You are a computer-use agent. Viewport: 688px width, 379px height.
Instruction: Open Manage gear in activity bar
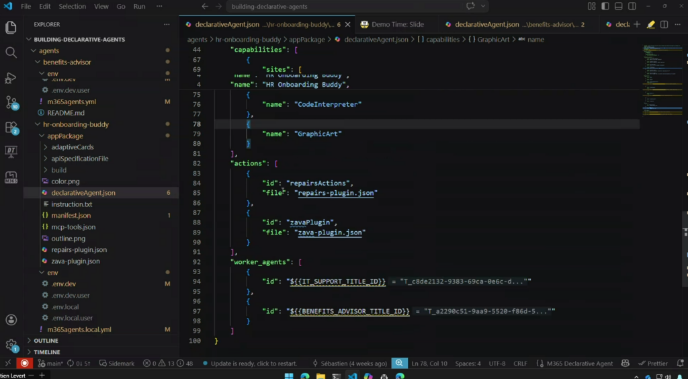(x=11, y=345)
